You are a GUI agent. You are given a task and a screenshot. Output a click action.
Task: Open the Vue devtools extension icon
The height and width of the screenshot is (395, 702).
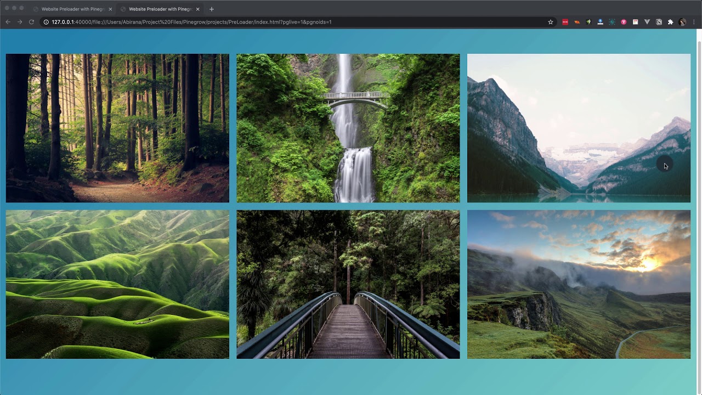(x=647, y=22)
